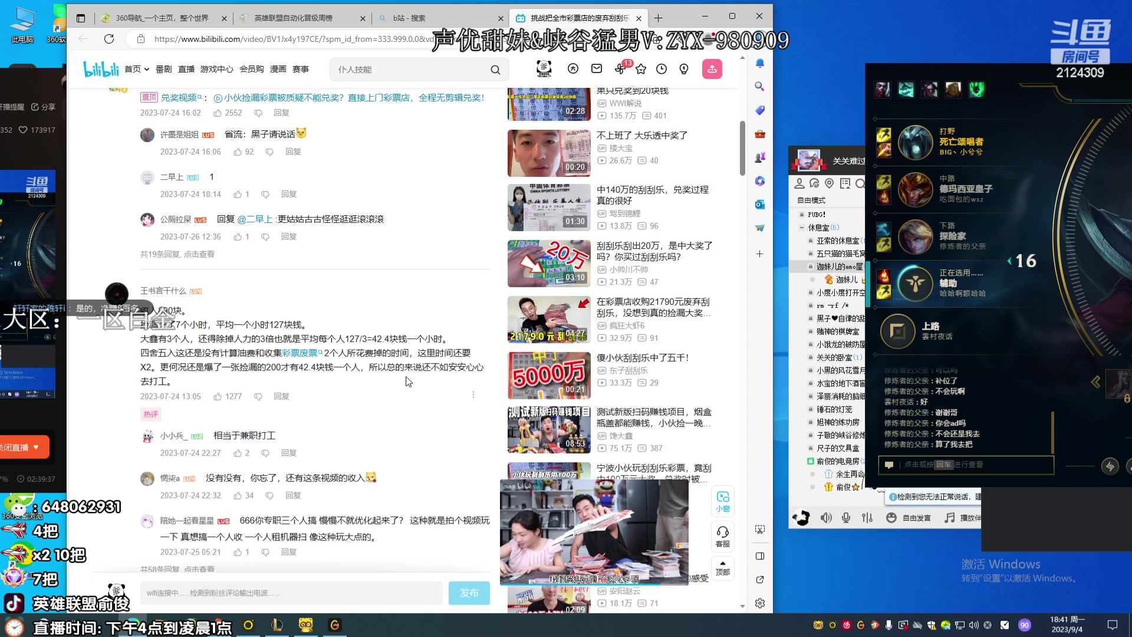Switch to the b站 - 搜索 tab
This screenshot has height=637, width=1132.
click(440, 18)
